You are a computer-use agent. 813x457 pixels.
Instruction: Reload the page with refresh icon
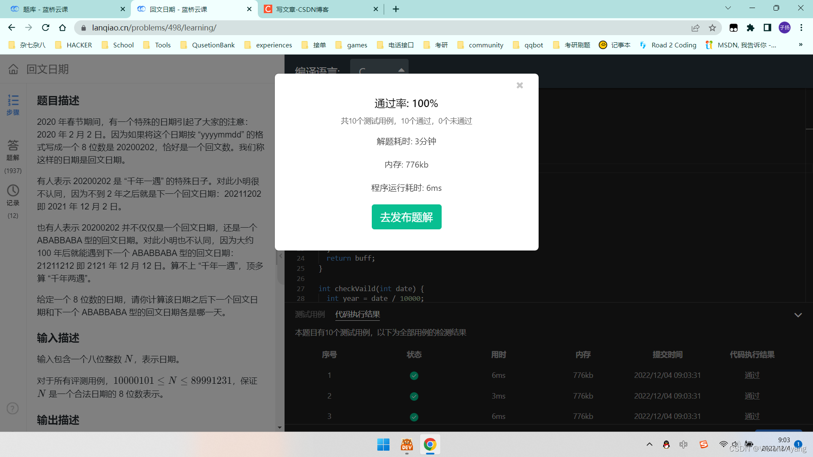(45, 28)
